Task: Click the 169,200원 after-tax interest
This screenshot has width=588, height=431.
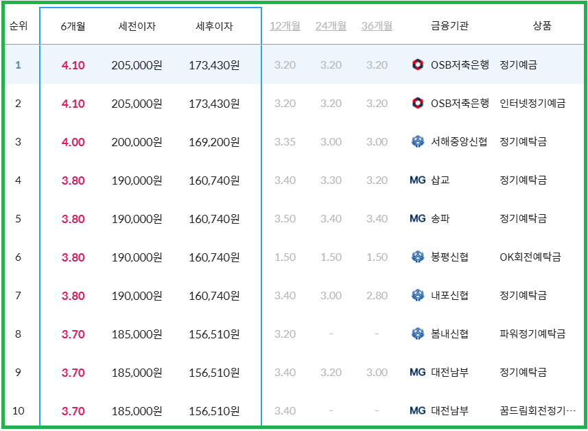Action: pyautogui.click(x=214, y=142)
